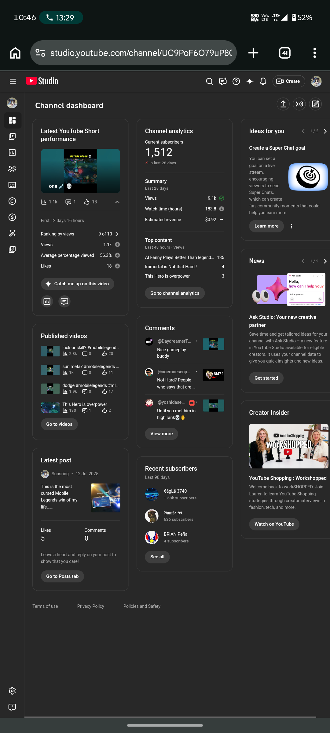Open video analytics icon under latest Short
The height and width of the screenshot is (733, 330).
click(x=47, y=301)
